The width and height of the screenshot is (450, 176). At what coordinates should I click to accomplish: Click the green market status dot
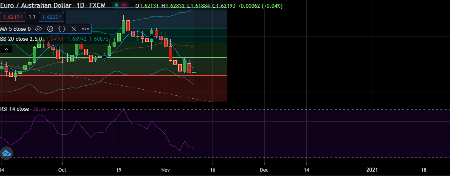tap(116, 5)
